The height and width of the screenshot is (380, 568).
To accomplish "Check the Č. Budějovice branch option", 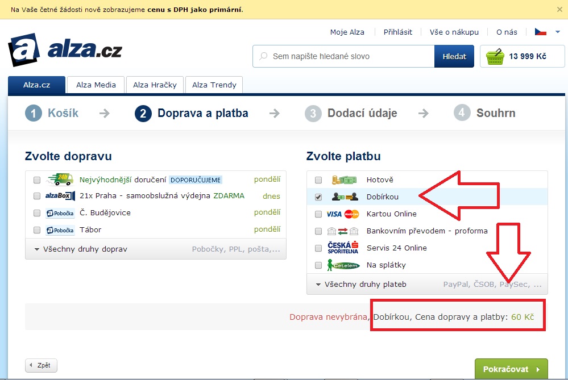I will point(36,213).
